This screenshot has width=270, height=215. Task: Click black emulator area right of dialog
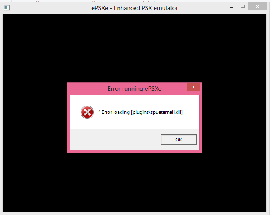[234, 118]
